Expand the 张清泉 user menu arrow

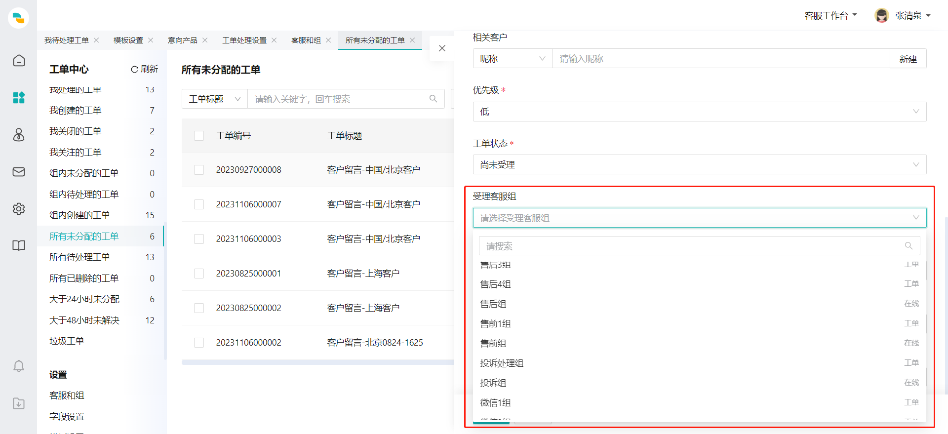click(x=928, y=16)
